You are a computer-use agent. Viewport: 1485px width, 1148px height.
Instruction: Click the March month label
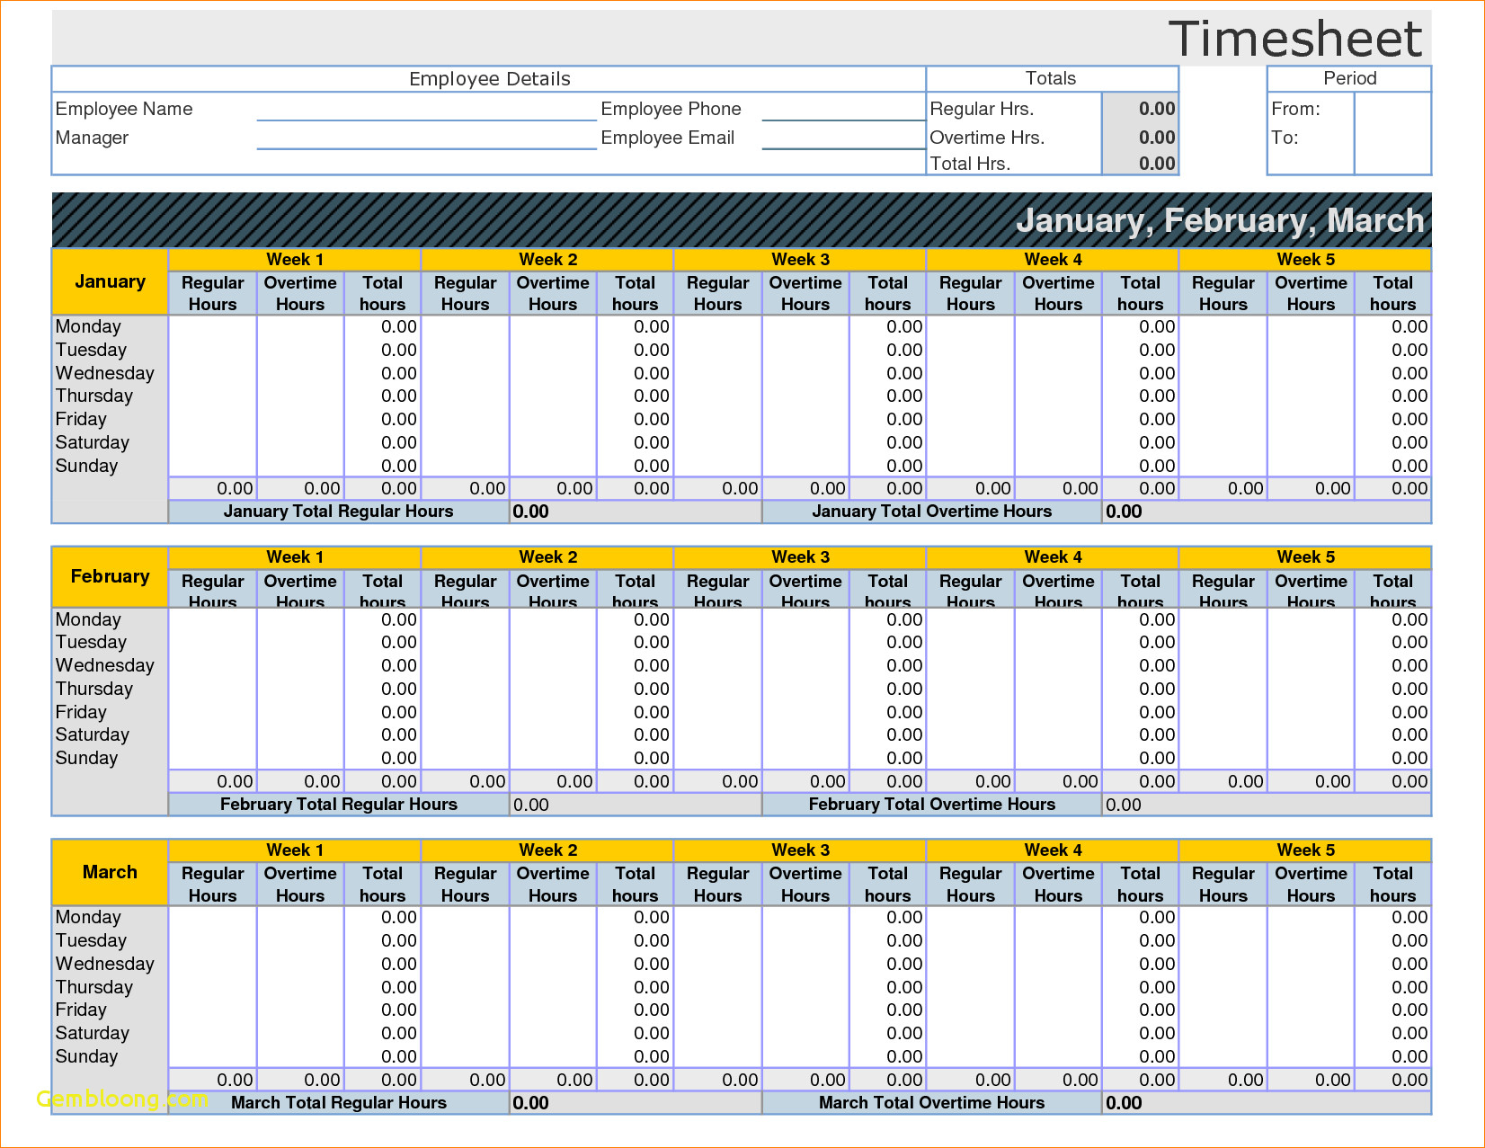tap(109, 871)
